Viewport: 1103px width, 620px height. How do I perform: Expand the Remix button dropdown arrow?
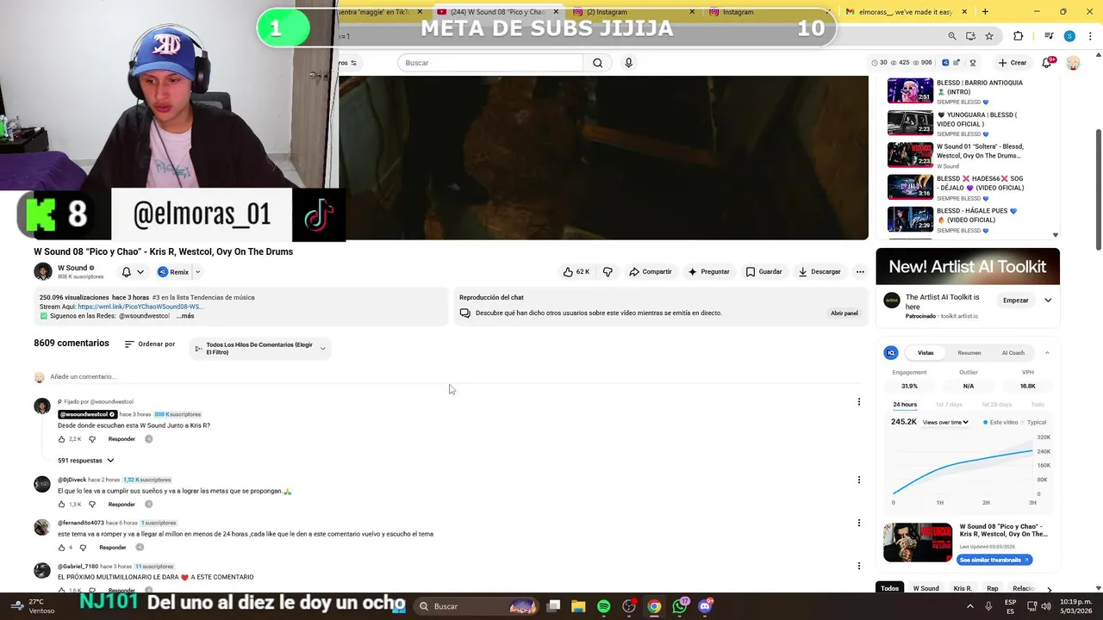pyautogui.click(x=197, y=272)
